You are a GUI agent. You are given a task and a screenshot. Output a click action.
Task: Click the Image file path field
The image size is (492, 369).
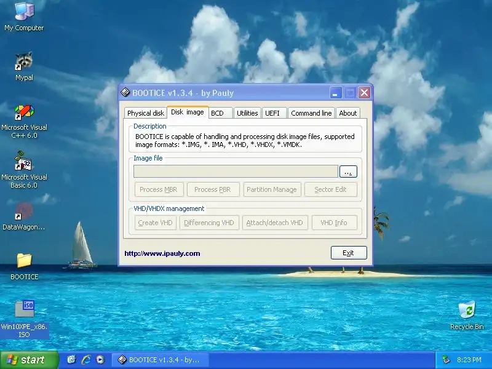point(236,172)
